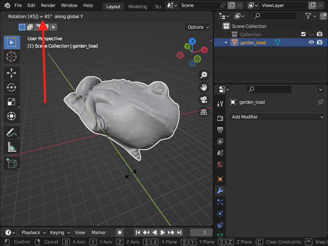This screenshot has height=246, width=328.
Task: Switch to Modeling workspace tab
Action: point(137,7)
